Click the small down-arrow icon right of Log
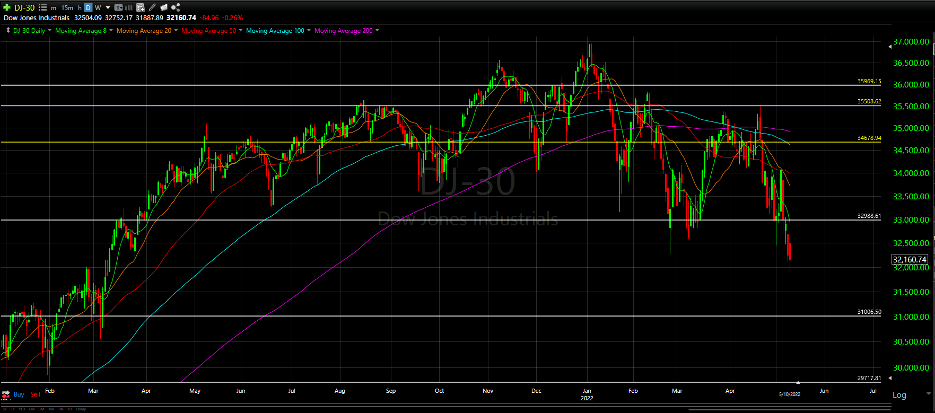 pos(928,394)
